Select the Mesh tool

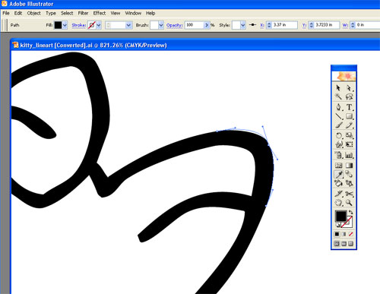pos(338,166)
